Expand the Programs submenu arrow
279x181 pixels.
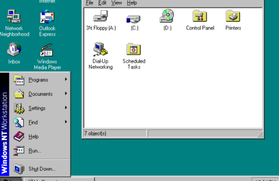pyautogui.click(x=66, y=79)
